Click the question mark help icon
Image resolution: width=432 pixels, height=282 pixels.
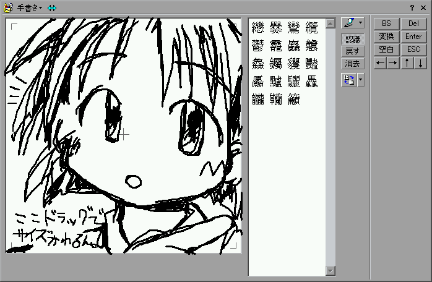[x=412, y=7]
